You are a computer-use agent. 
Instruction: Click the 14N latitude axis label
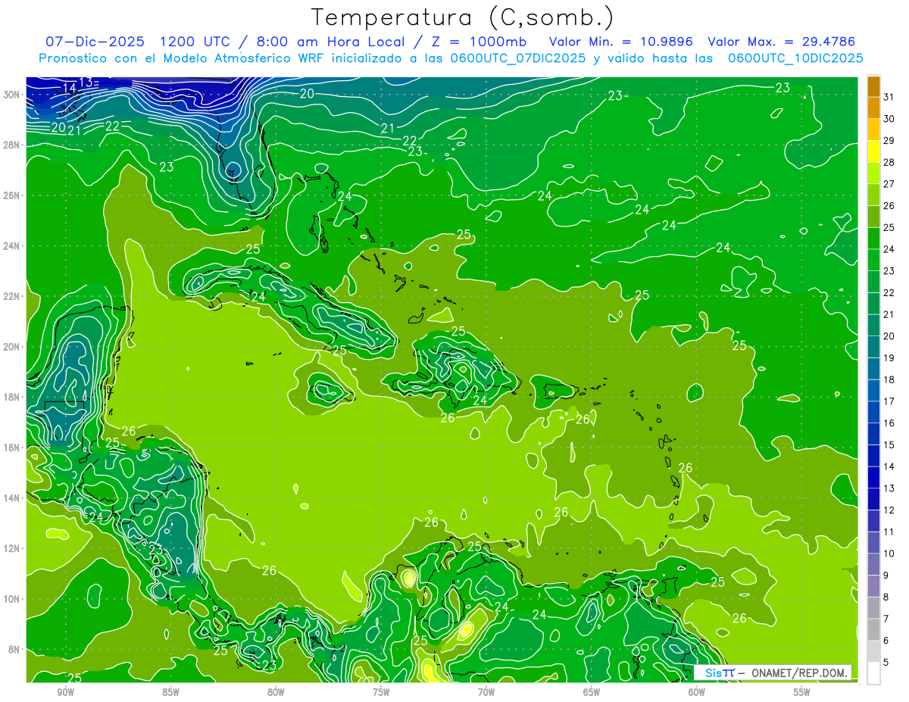pos(12,498)
